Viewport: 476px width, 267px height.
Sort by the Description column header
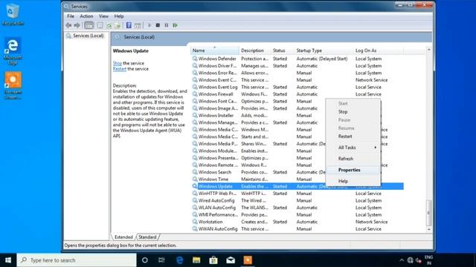point(255,50)
